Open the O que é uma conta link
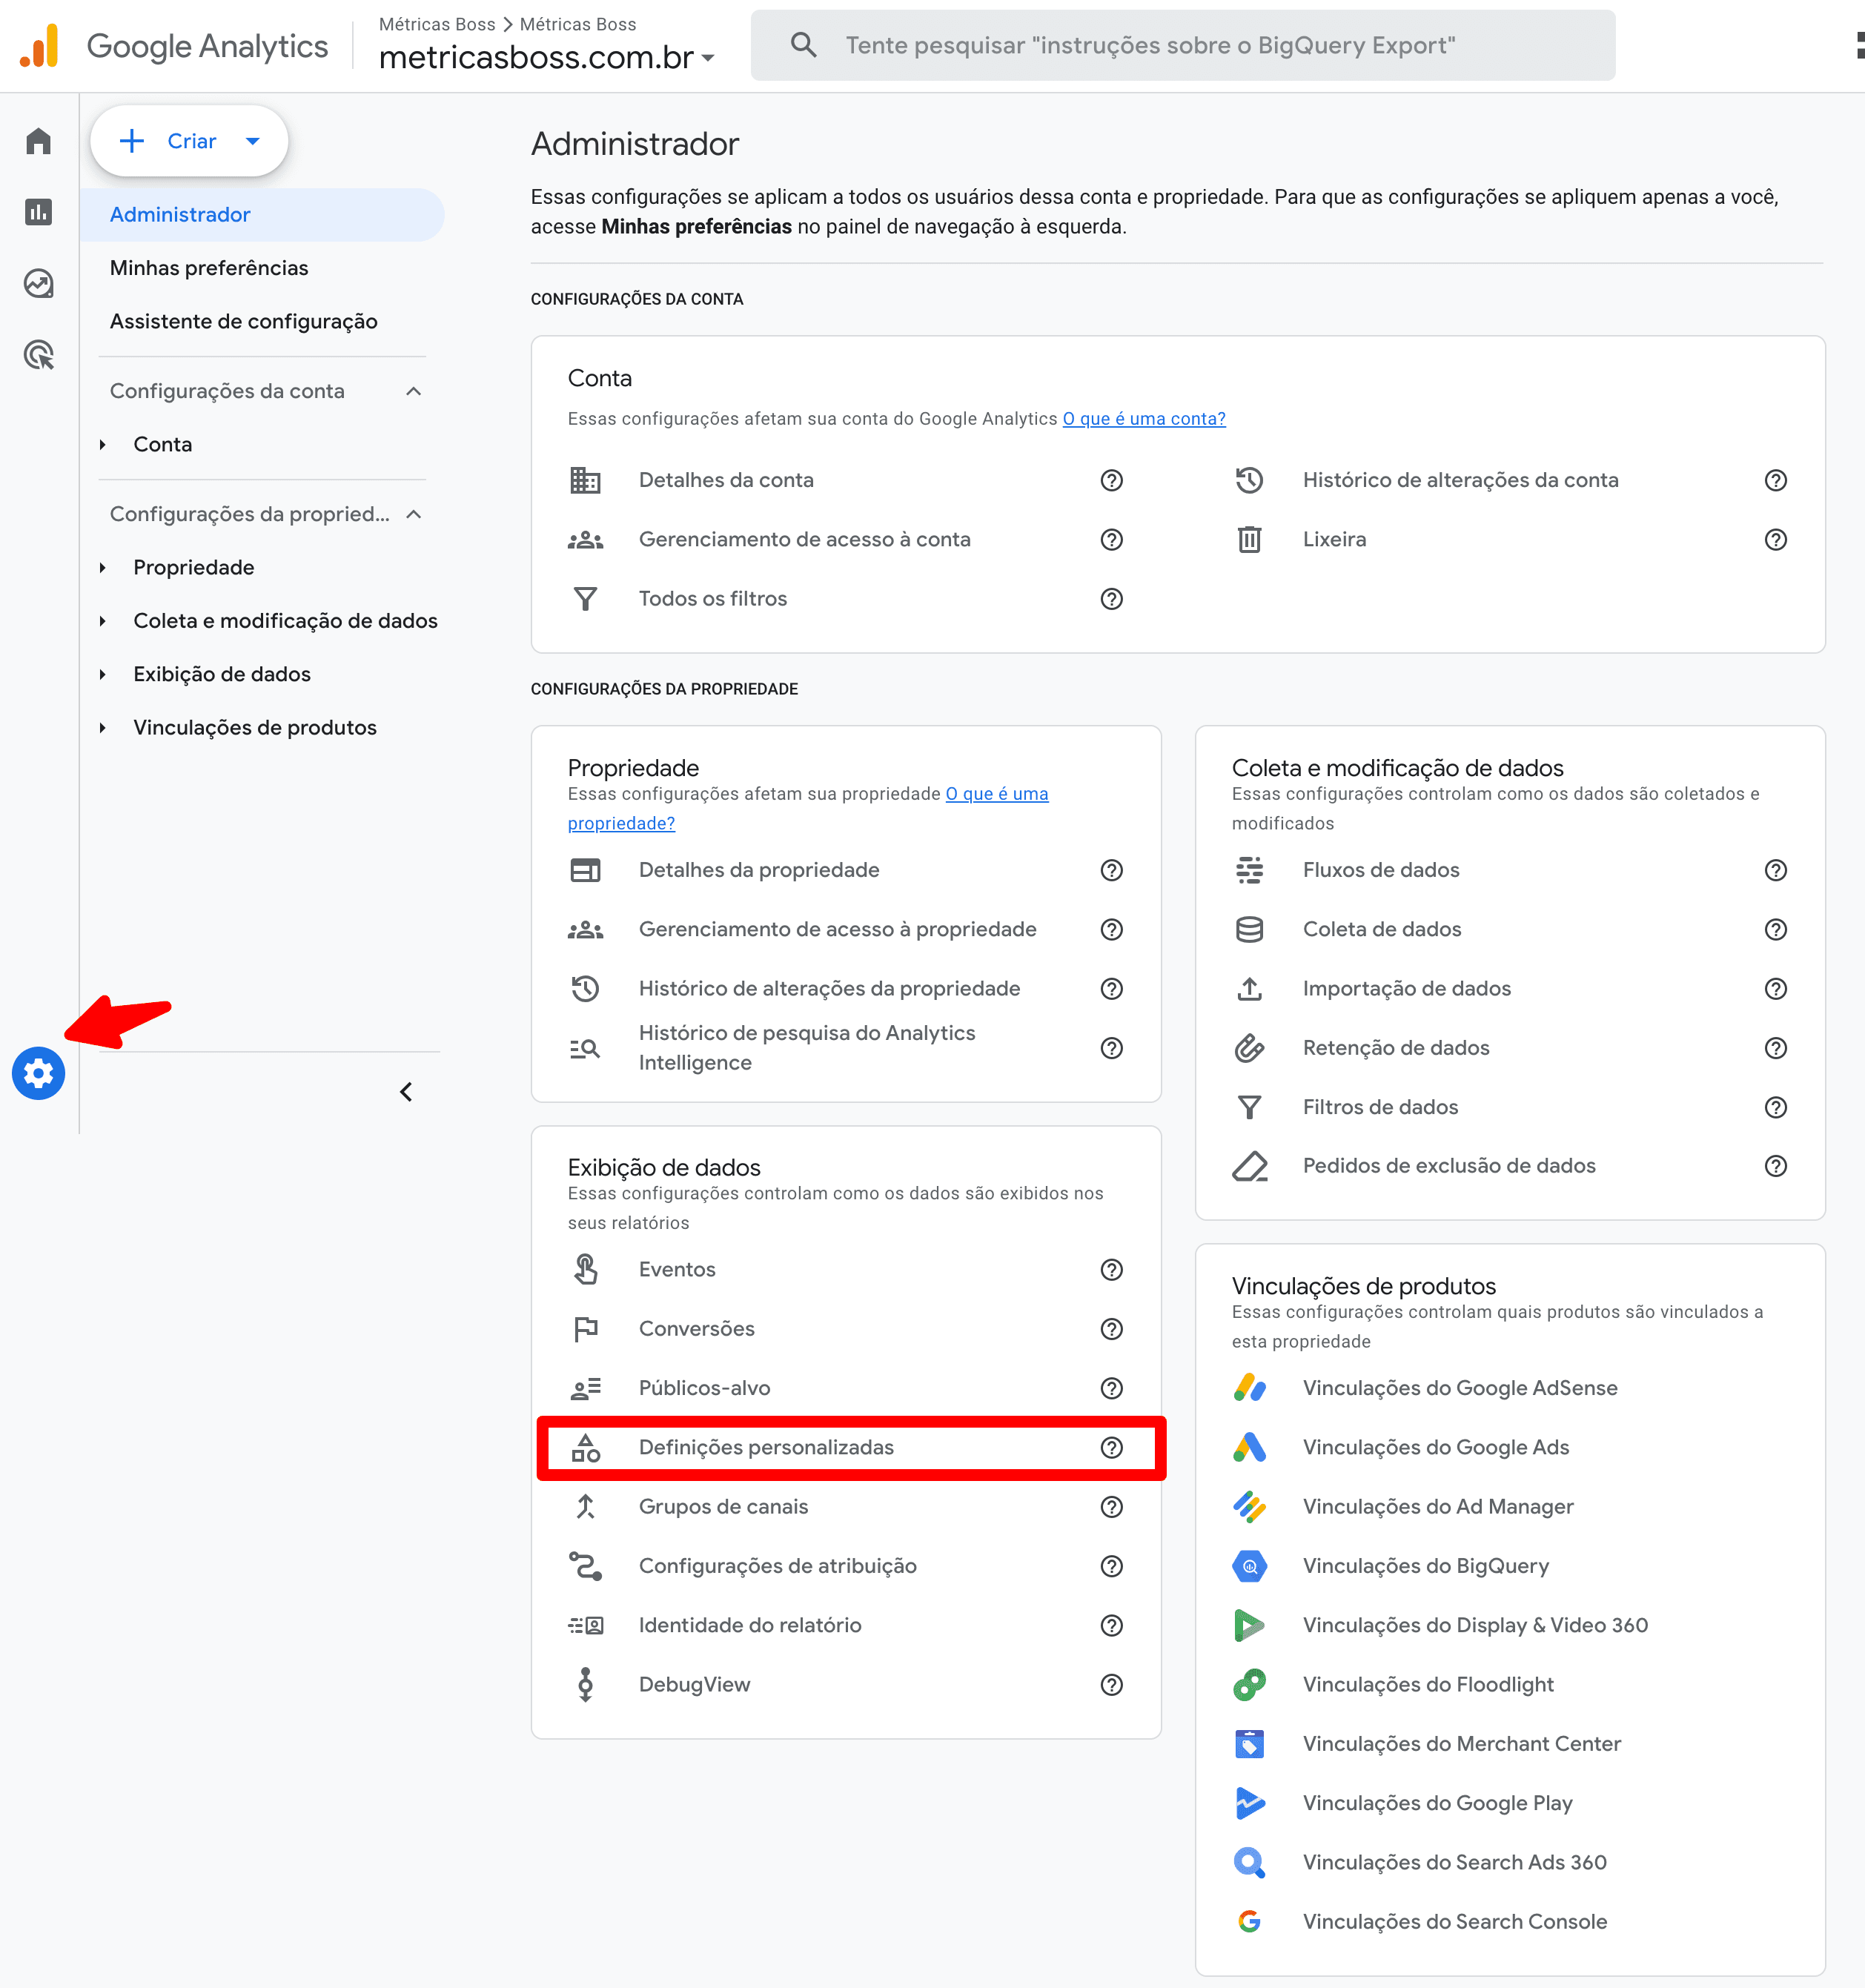1865x1988 pixels. click(1143, 418)
